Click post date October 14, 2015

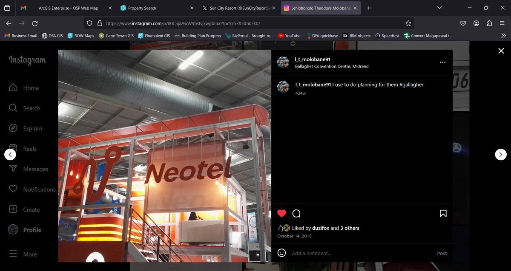point(294,236)
